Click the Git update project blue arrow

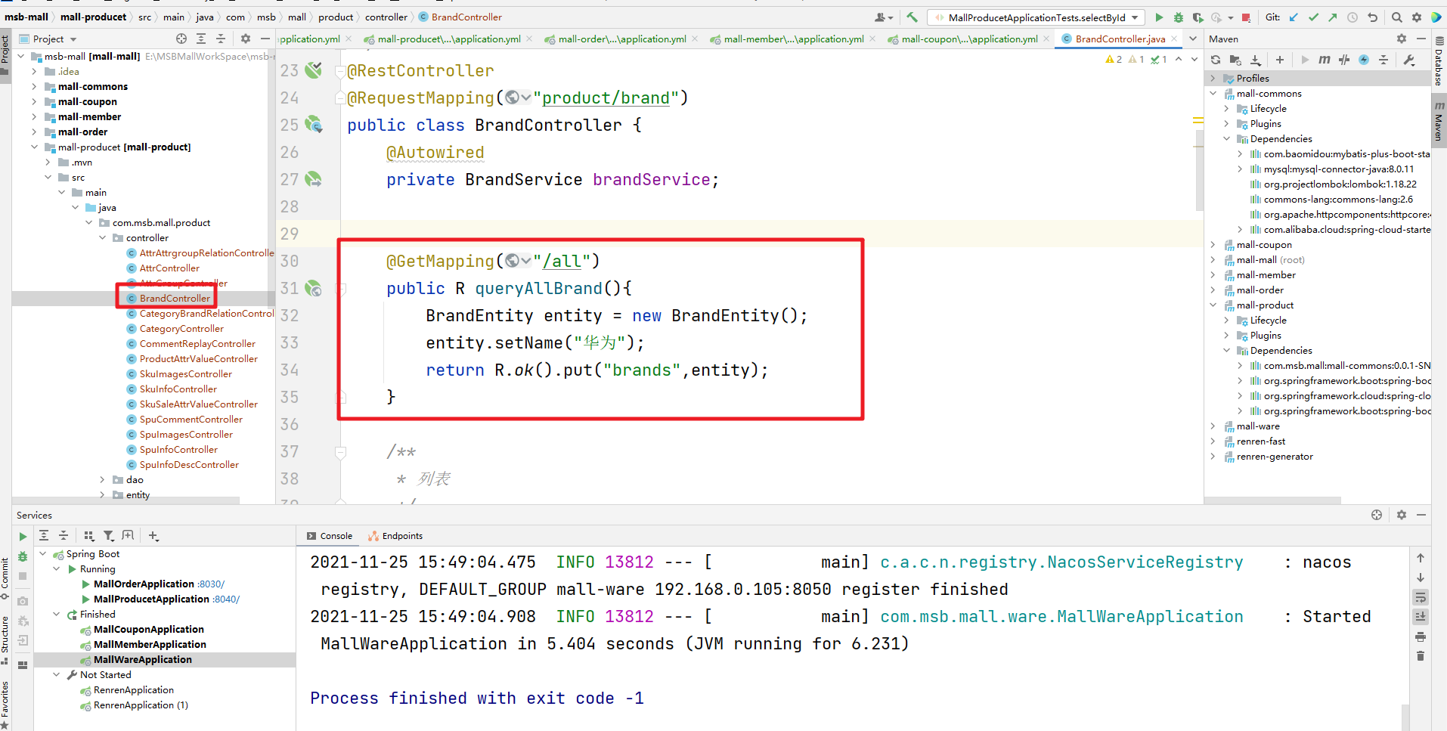tap(1294, 17)
